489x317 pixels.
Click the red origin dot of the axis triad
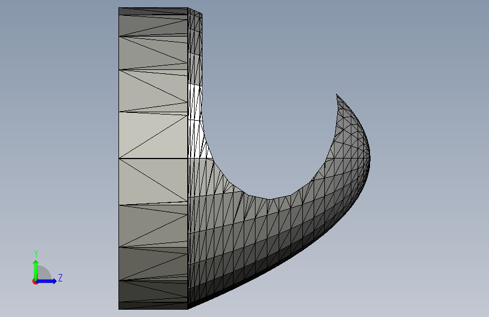[35, 281]
